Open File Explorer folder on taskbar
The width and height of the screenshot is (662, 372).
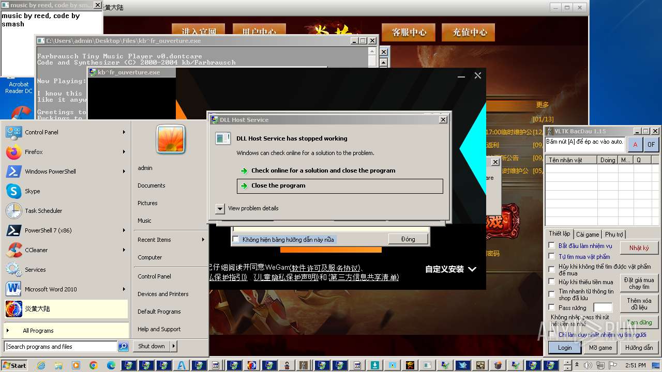pos(58,365)
